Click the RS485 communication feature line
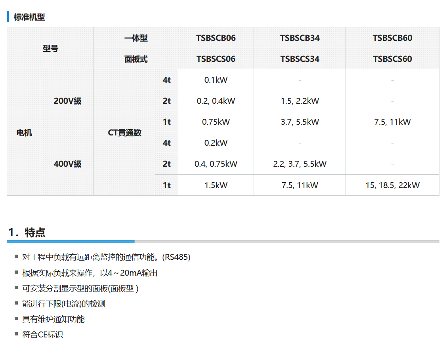The height and width of the screenshot is (360, 445). pos(106,257)
